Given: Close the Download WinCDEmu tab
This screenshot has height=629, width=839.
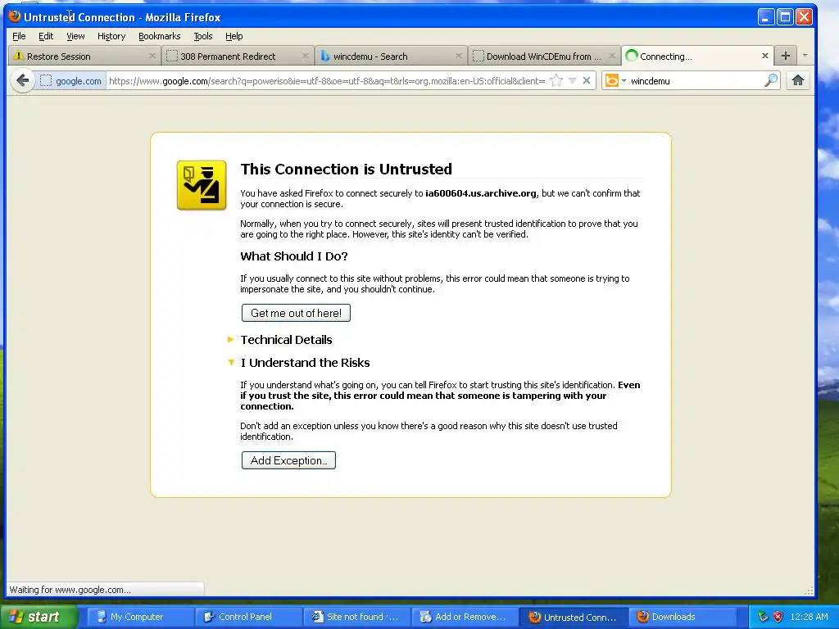Looking at the screenshot, I should click(611, 56).
